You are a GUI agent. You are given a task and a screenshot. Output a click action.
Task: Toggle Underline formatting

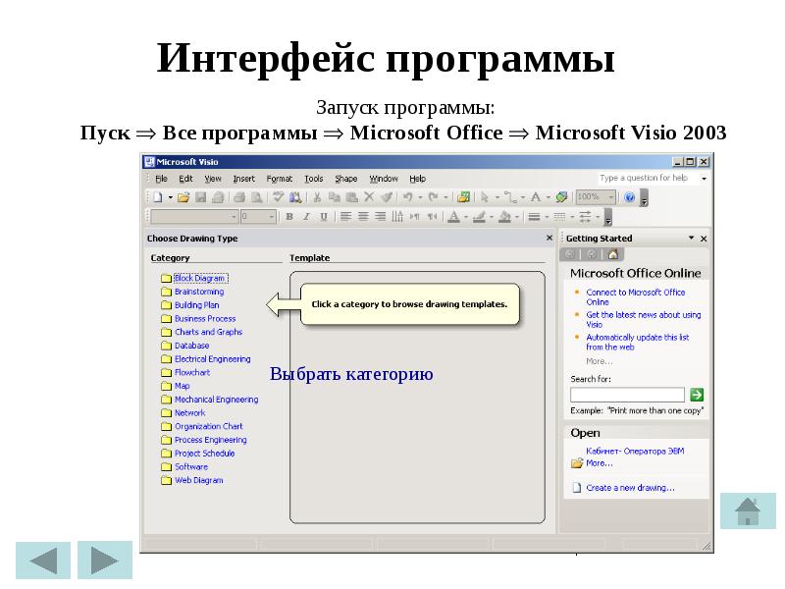(324, 217)
